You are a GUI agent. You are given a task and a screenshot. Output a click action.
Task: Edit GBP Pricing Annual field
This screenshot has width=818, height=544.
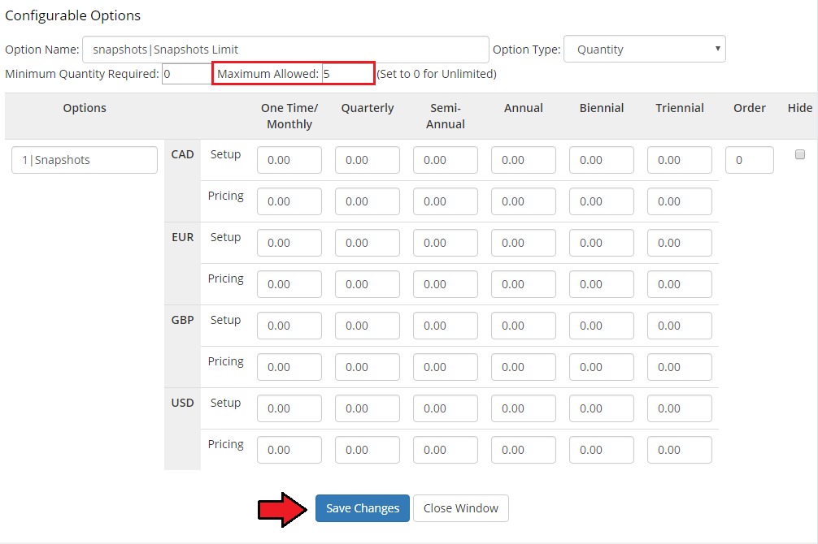[x=524, y=367]
